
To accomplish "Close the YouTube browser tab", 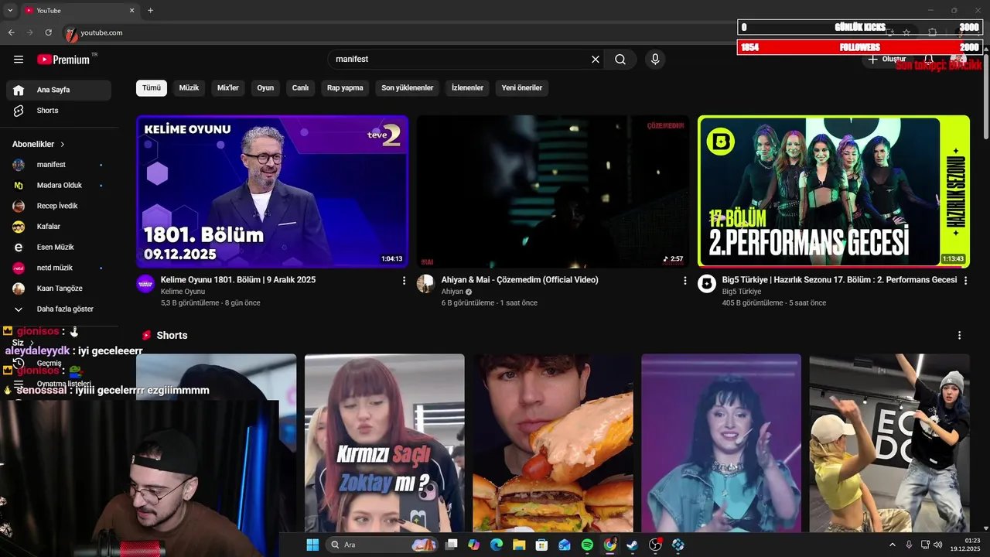I will [131, 10].
